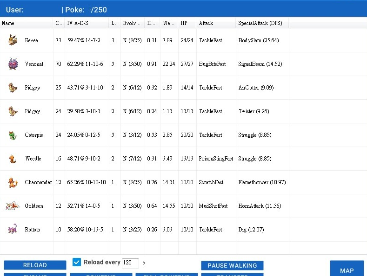
Task: Click the HP cell 24/24
Action: (187, 40)
